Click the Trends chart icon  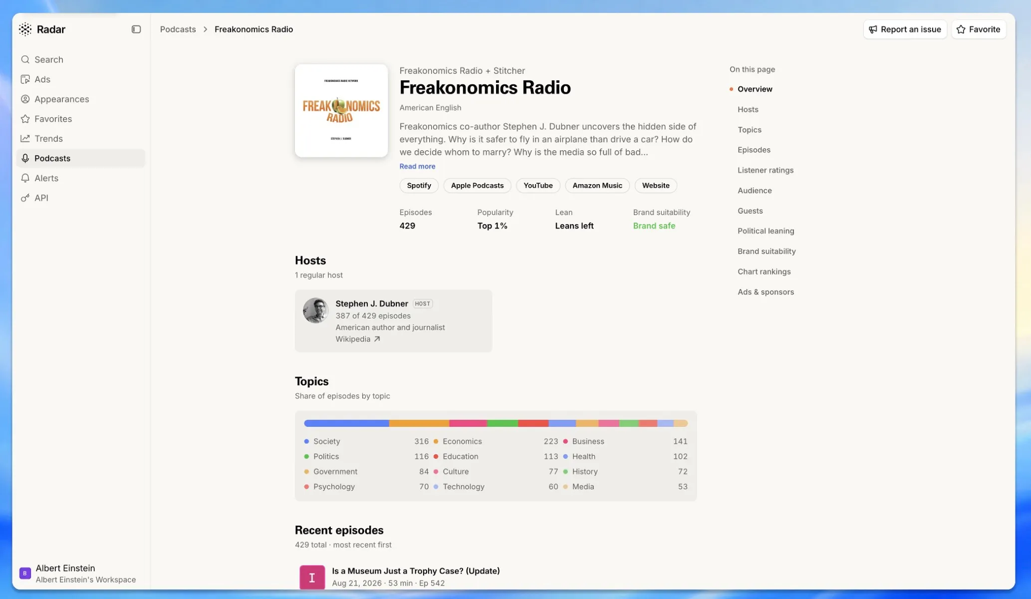pyautogui.click(x=25, y=139)
